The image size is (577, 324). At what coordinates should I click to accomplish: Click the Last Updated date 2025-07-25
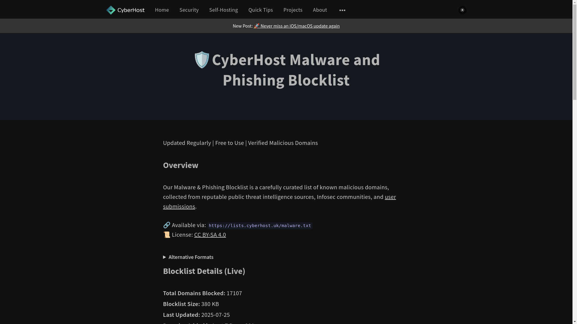[x=215, y=315]
